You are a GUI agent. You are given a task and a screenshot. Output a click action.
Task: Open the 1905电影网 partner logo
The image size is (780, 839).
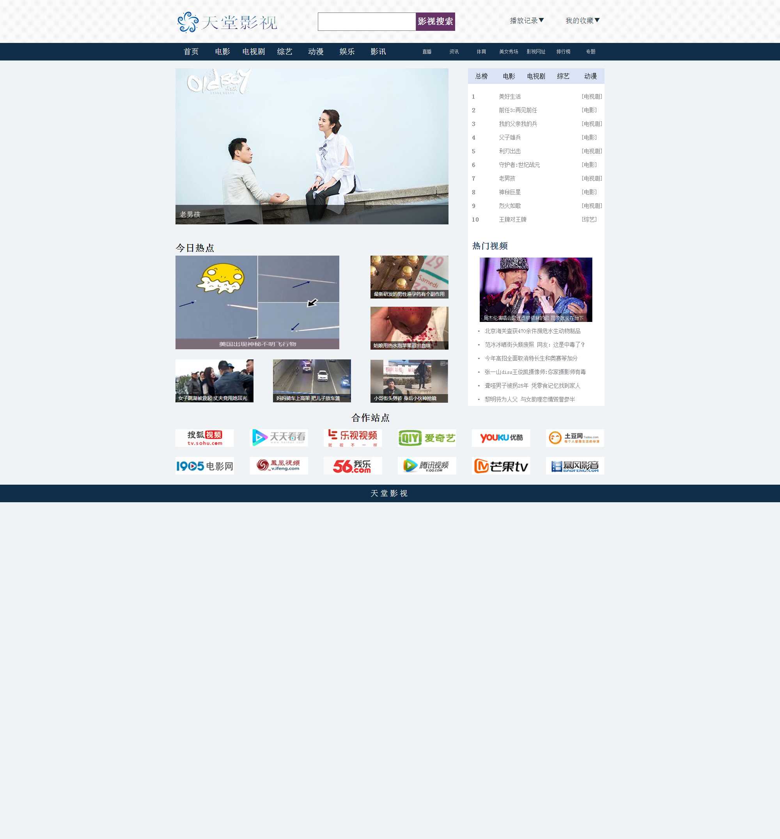[x=205, y=466]
